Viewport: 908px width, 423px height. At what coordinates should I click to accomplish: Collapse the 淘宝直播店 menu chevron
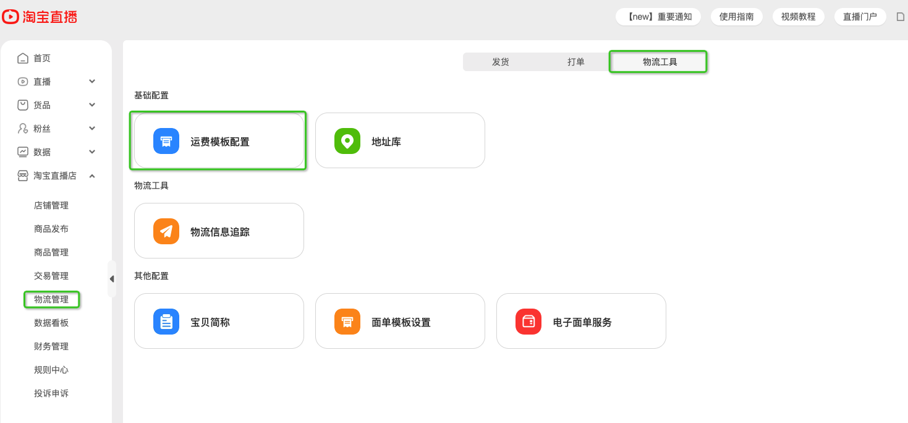click(x=92, y=176)
